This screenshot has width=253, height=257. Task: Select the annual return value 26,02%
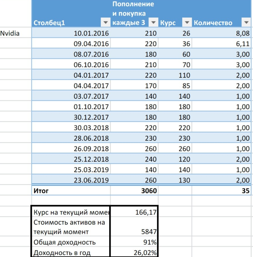134,252
